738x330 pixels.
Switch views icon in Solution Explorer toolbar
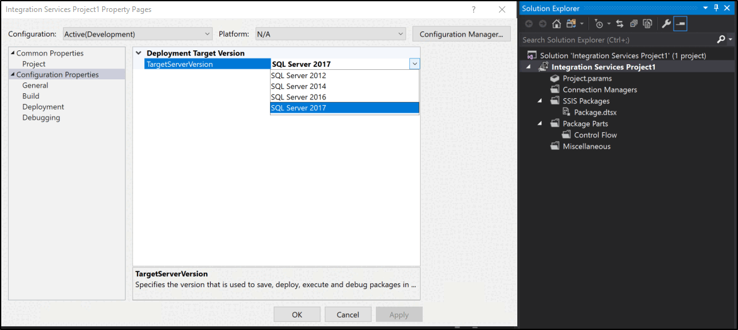[x=571, y=23]
